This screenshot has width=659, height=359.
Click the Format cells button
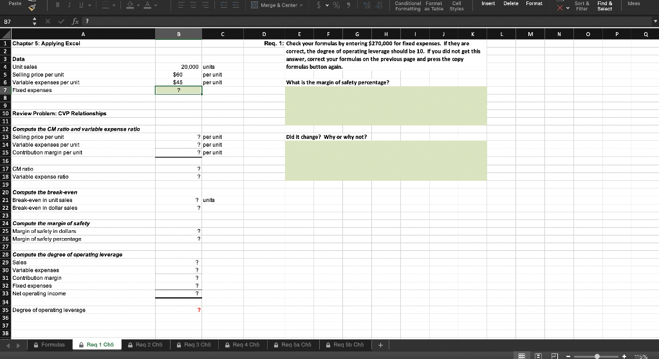(x=534, y=3)
